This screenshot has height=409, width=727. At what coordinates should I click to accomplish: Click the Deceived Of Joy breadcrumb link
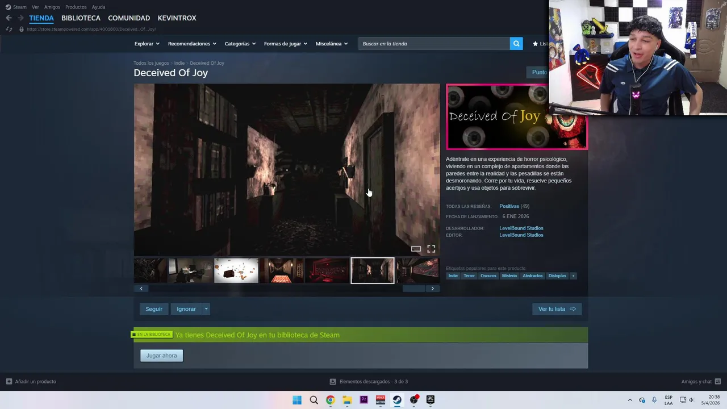point(207,63)
